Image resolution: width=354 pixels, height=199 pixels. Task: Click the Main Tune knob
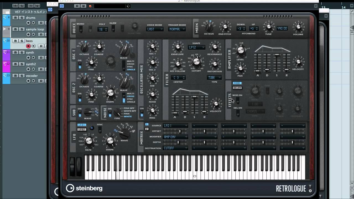coord(269,27)
